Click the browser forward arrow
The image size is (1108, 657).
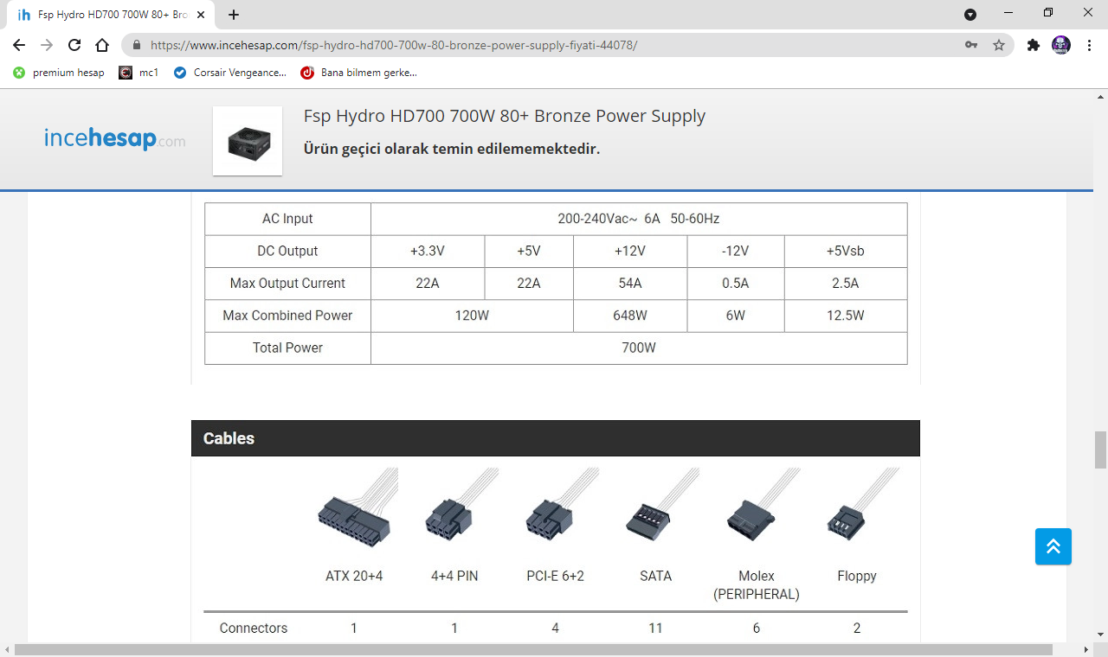click(47, 45)
